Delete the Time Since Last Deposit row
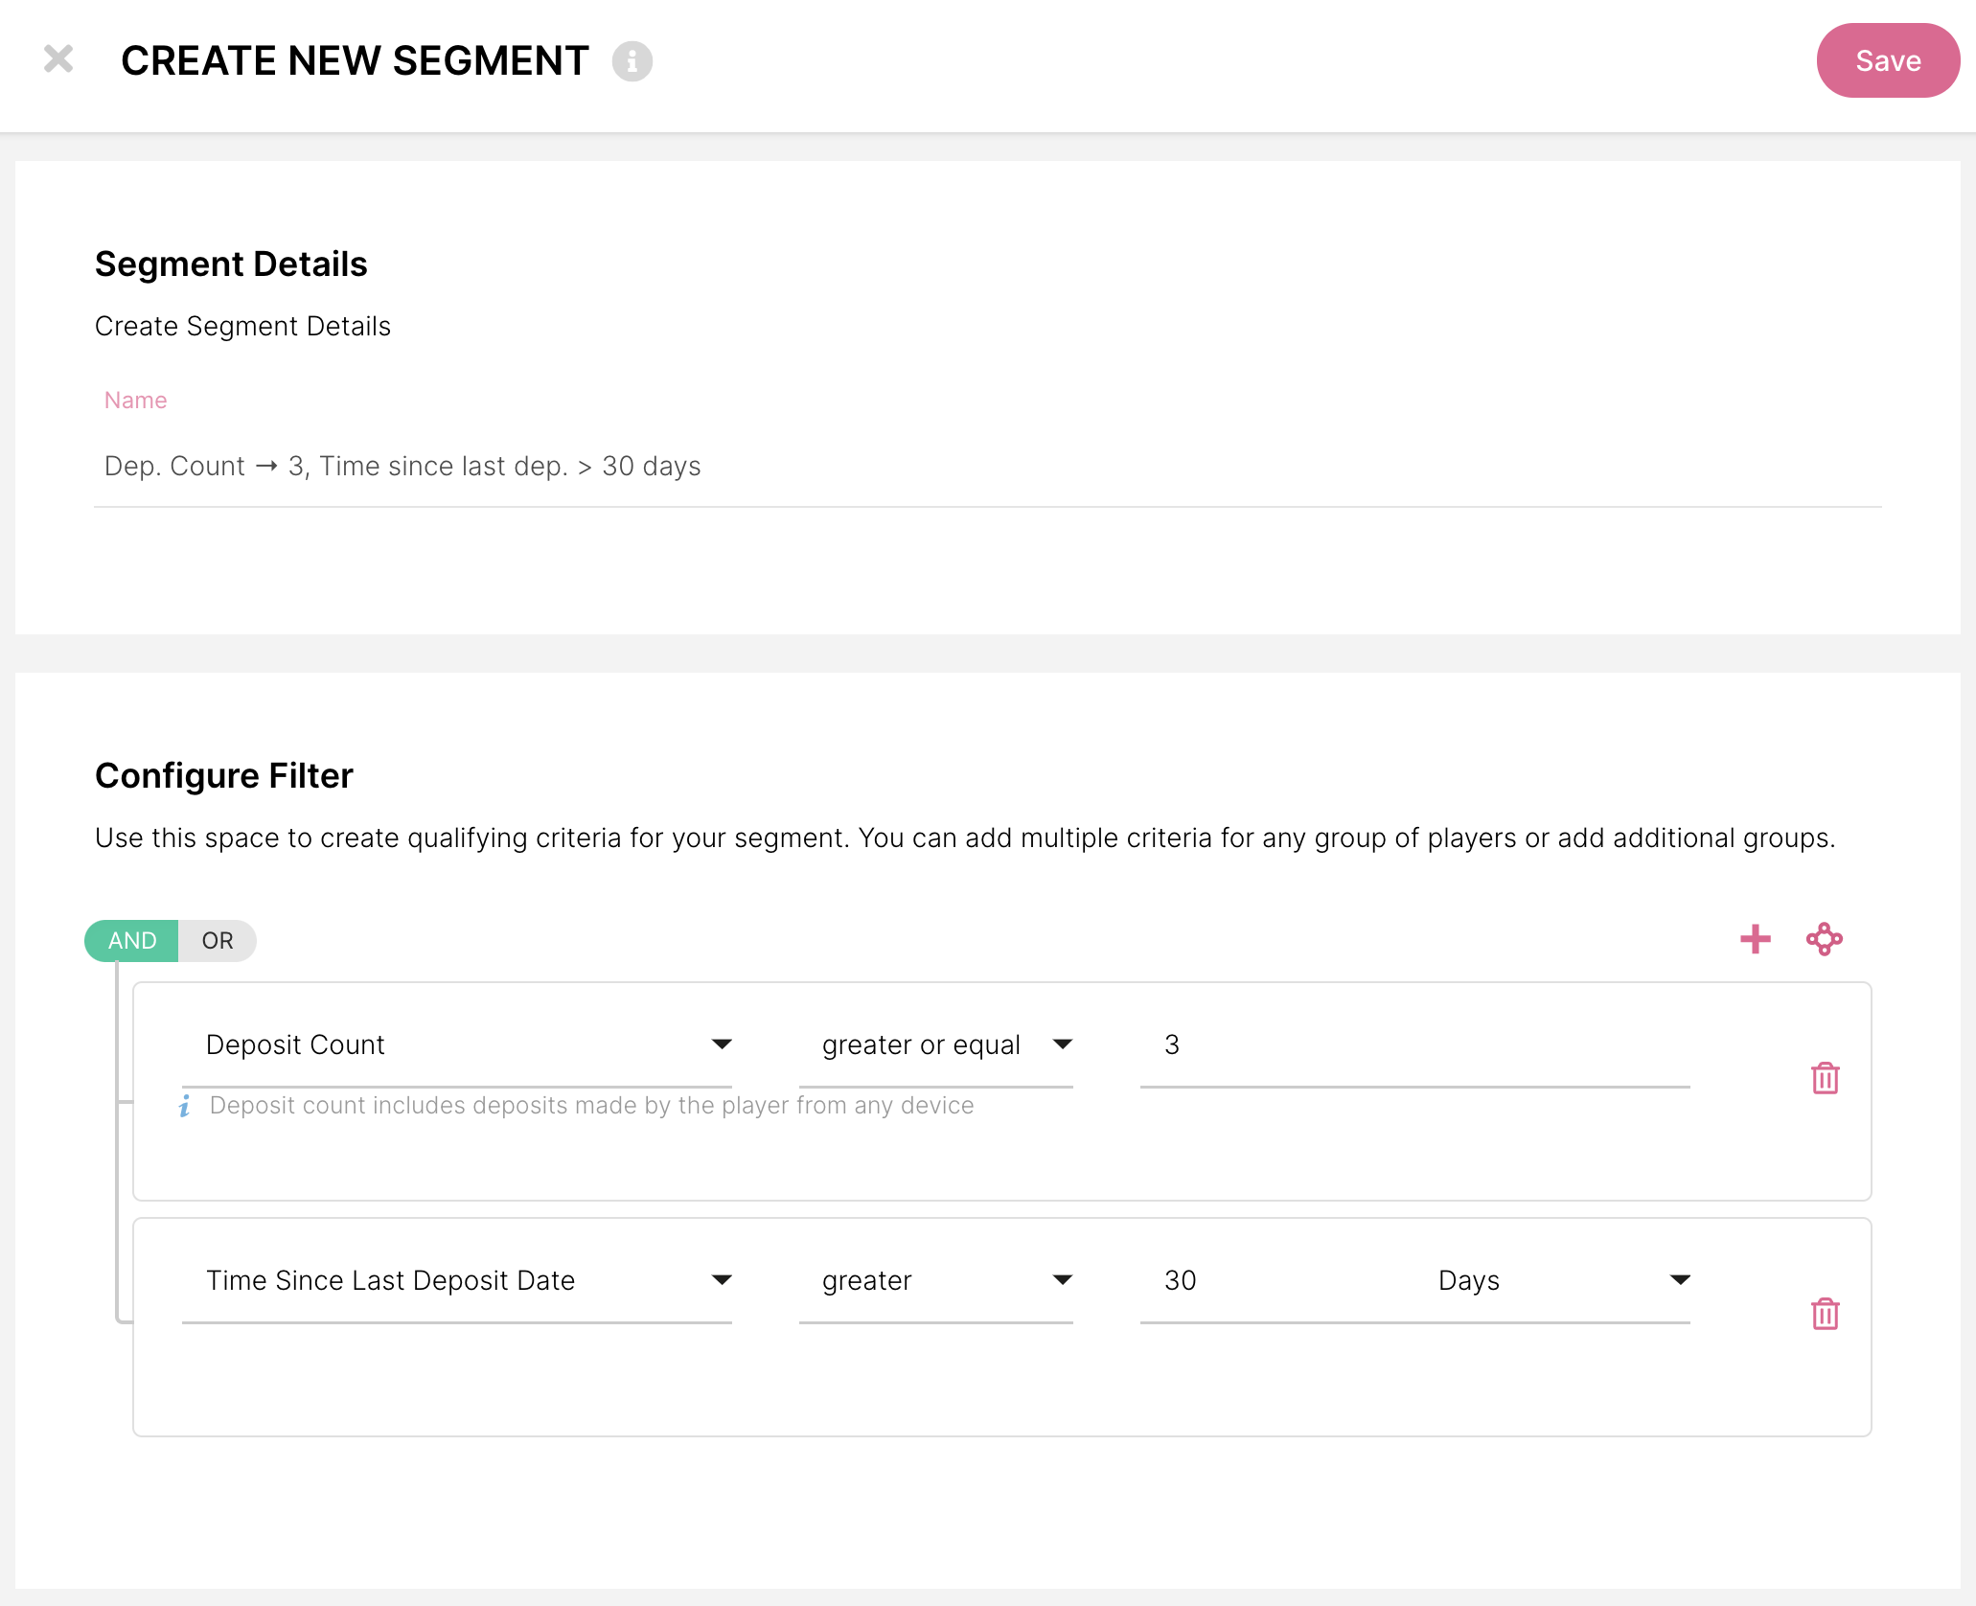Image resolution: width=1976 pixels, height=1606 pixels. point(1825,1314)
